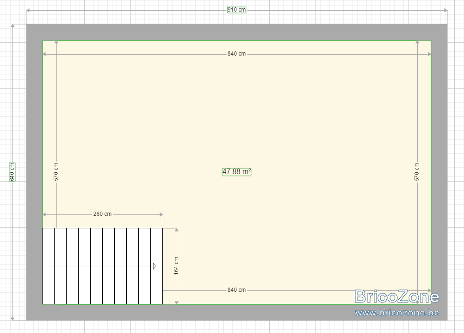Click the 910 cm outer width label
The width and height of the screenshot is (464, 333).
236,10
